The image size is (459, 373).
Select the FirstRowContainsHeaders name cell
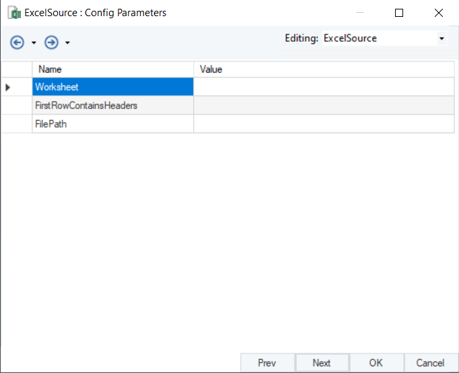(x=112, y=106)
